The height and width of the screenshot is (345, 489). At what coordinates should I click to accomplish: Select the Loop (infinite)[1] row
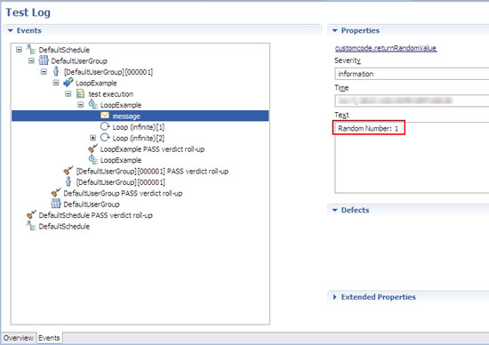138,127
